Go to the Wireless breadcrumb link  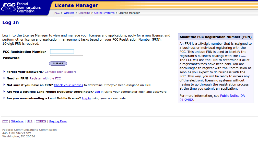(x=69, y=13)
